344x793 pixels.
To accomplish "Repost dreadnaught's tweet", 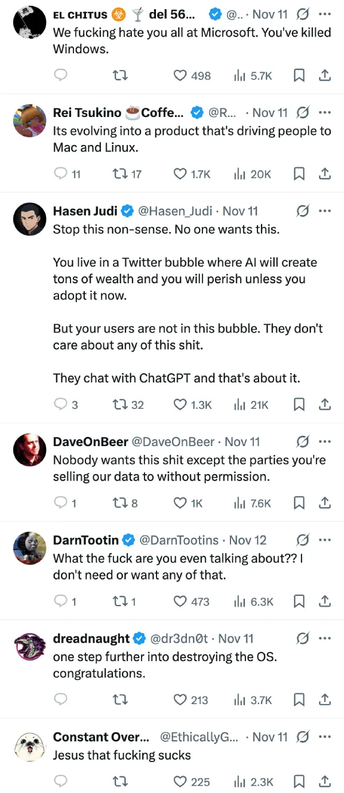I will [x=120, y=700].
